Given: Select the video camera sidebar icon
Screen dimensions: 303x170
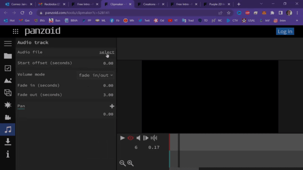Looking at the screenshot, I should click(8, 117).
